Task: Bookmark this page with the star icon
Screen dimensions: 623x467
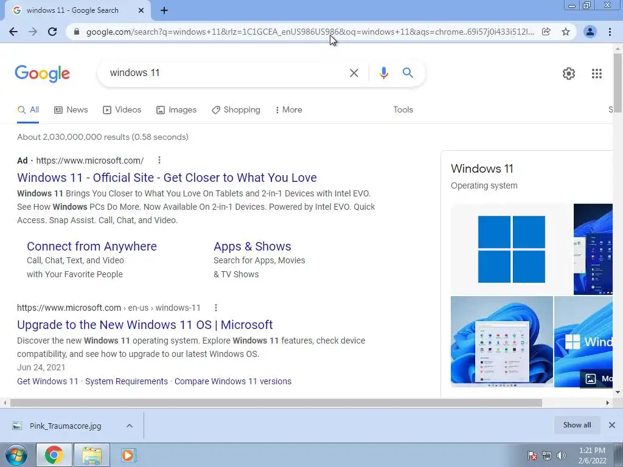Action: pyautogui.click(x=566, y=32)
